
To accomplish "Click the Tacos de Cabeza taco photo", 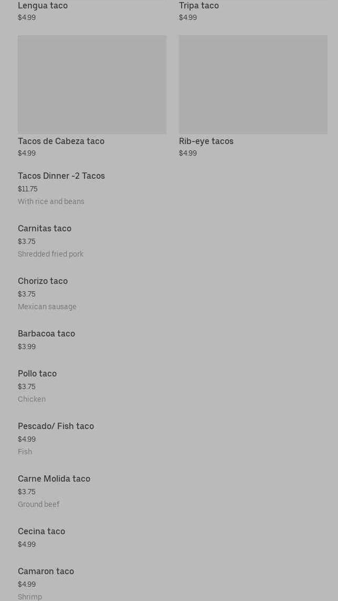I will [92, 84].
